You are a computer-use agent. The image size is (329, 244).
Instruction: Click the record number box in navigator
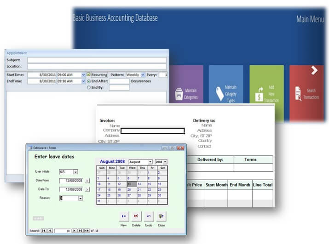[x=62, y=231]
